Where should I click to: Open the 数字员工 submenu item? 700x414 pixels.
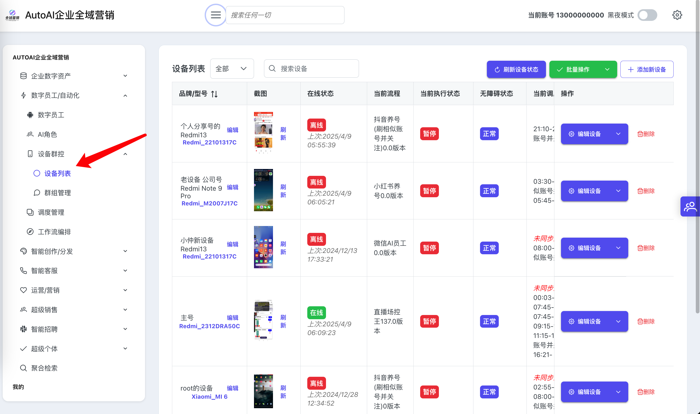51,115
